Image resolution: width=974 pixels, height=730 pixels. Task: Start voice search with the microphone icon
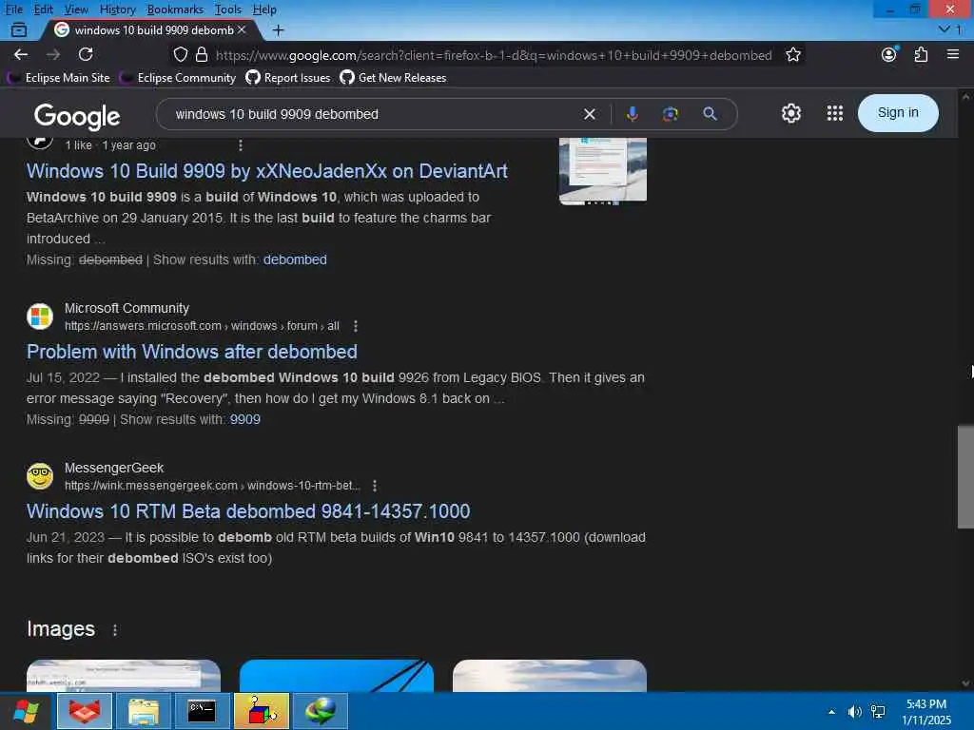click(x=633, y=114)
